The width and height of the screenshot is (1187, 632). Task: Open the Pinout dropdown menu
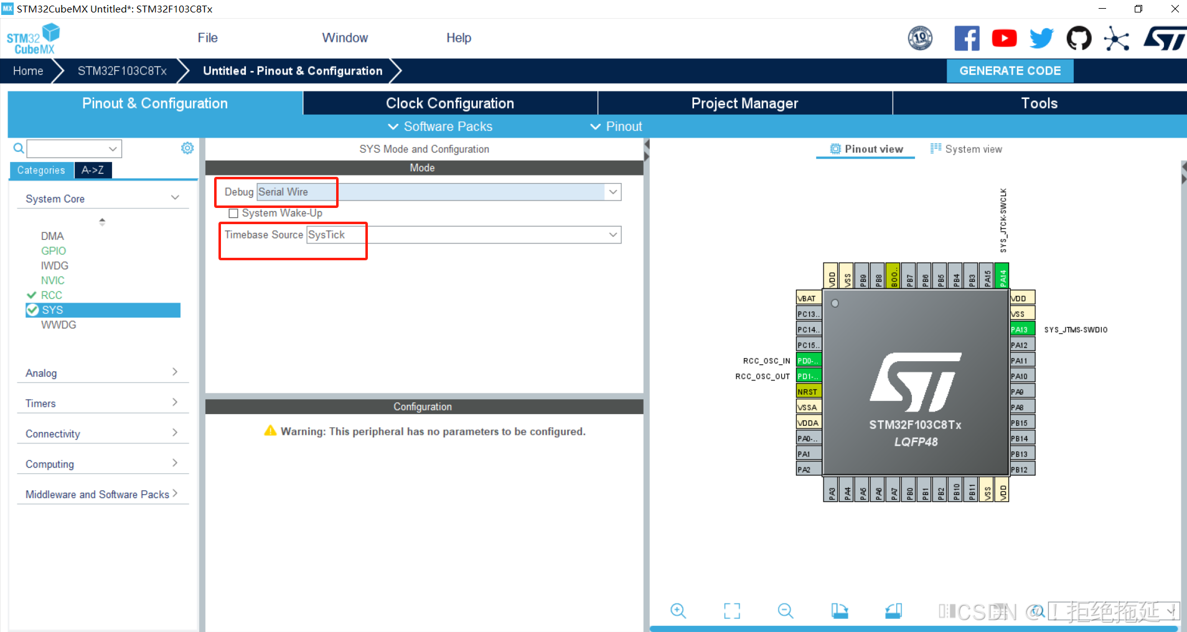click(616, 126)
